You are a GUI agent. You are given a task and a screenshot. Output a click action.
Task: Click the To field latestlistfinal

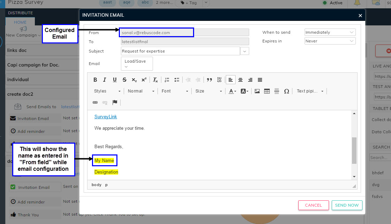tap(185, 41)
